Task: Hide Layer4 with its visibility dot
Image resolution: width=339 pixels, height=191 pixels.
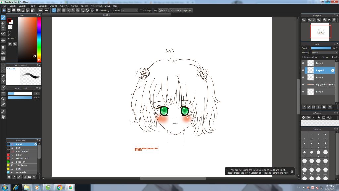Action: click(x=303, y=92)
